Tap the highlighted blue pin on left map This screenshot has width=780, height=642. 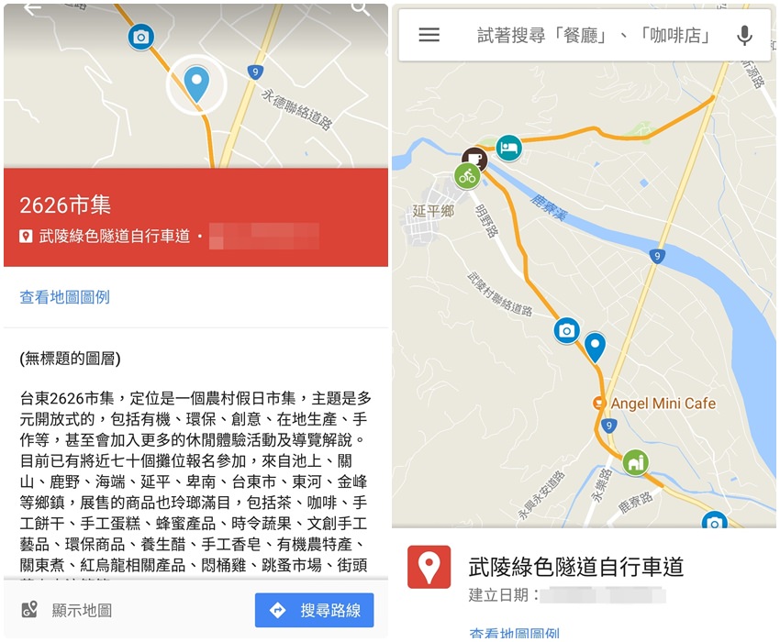tap(196, 84)
